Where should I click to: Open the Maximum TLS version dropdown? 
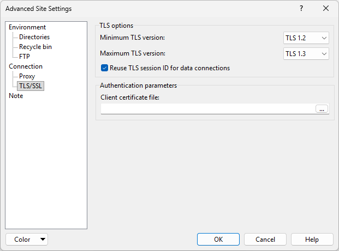(x=306, y=53)
